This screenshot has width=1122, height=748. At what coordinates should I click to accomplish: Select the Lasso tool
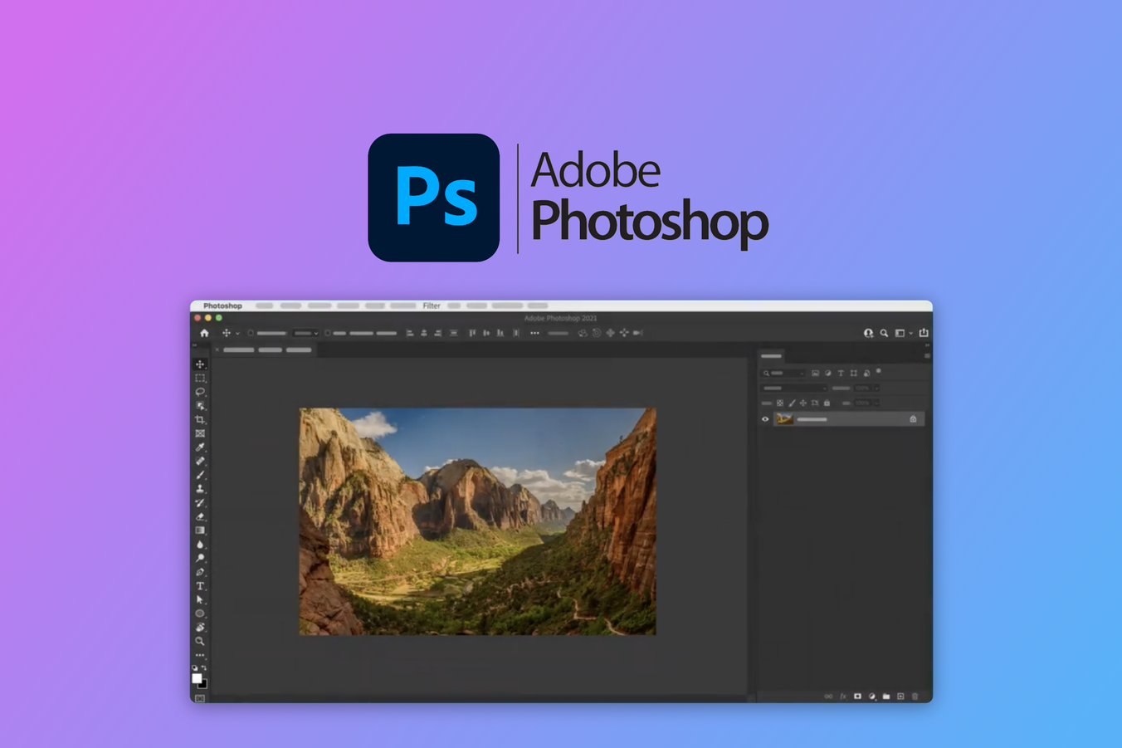pyautogui.click(x=200, y=392)
